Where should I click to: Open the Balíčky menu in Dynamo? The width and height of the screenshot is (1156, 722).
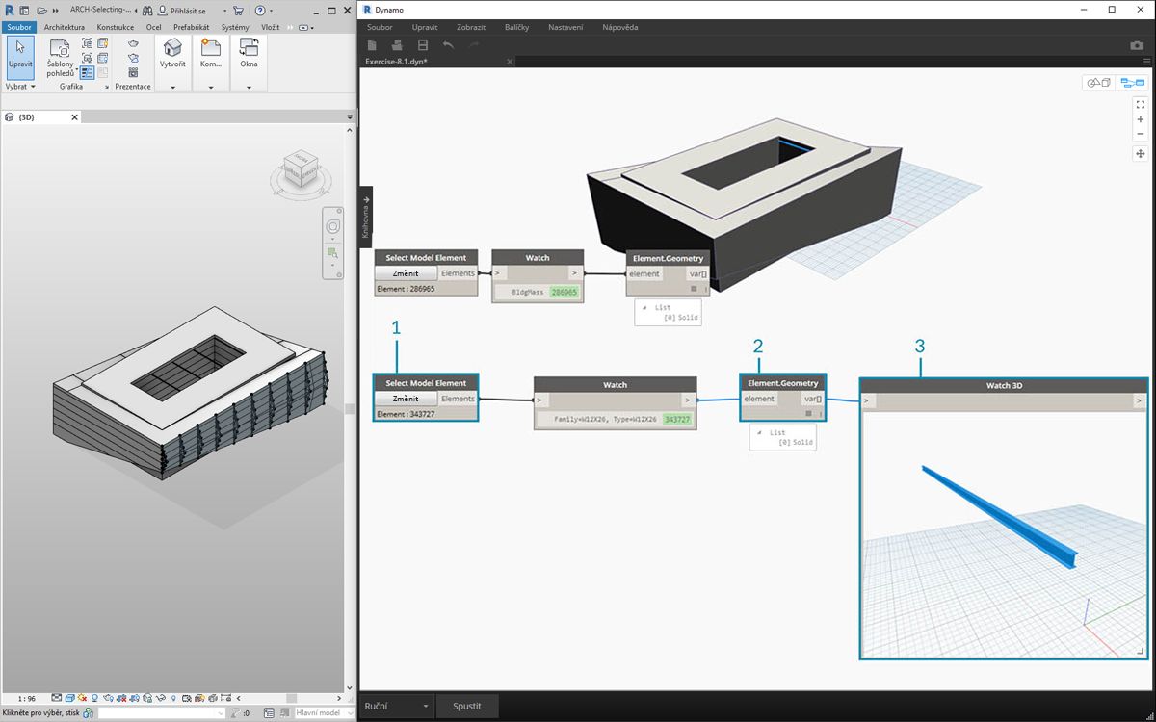(516, 27)
